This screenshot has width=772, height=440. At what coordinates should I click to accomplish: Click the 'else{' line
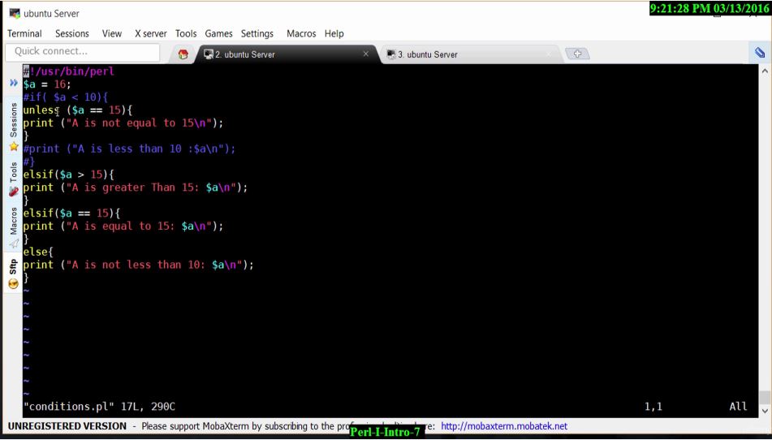pos(38,252)
